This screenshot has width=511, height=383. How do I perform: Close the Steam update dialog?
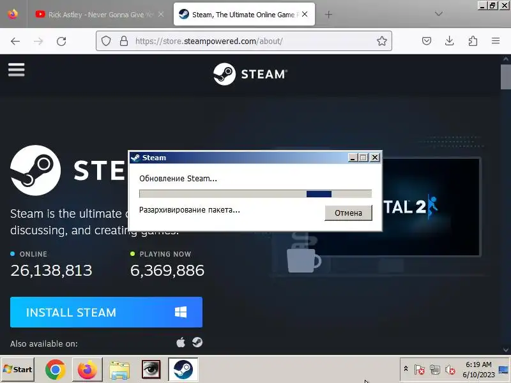point(375,158)
